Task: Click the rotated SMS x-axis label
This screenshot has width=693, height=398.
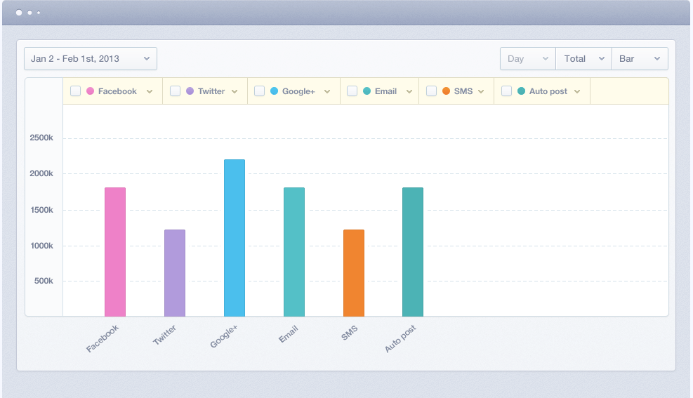Action: [349, 333]
